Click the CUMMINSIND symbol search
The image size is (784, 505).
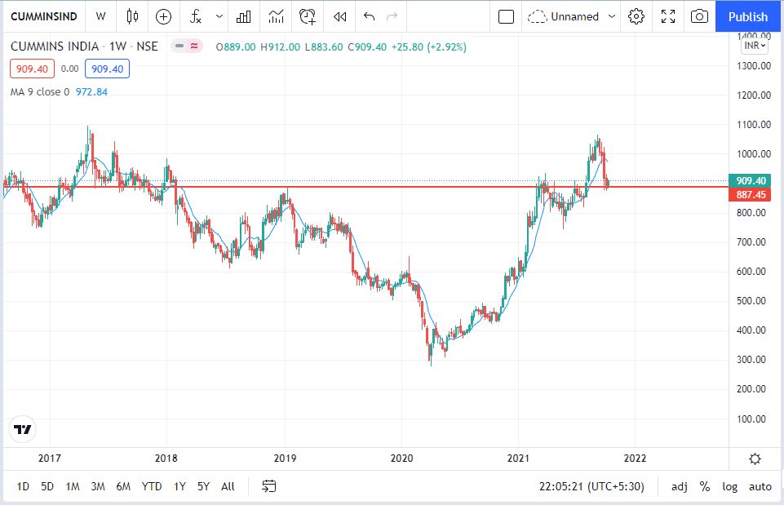coord(43,16)
